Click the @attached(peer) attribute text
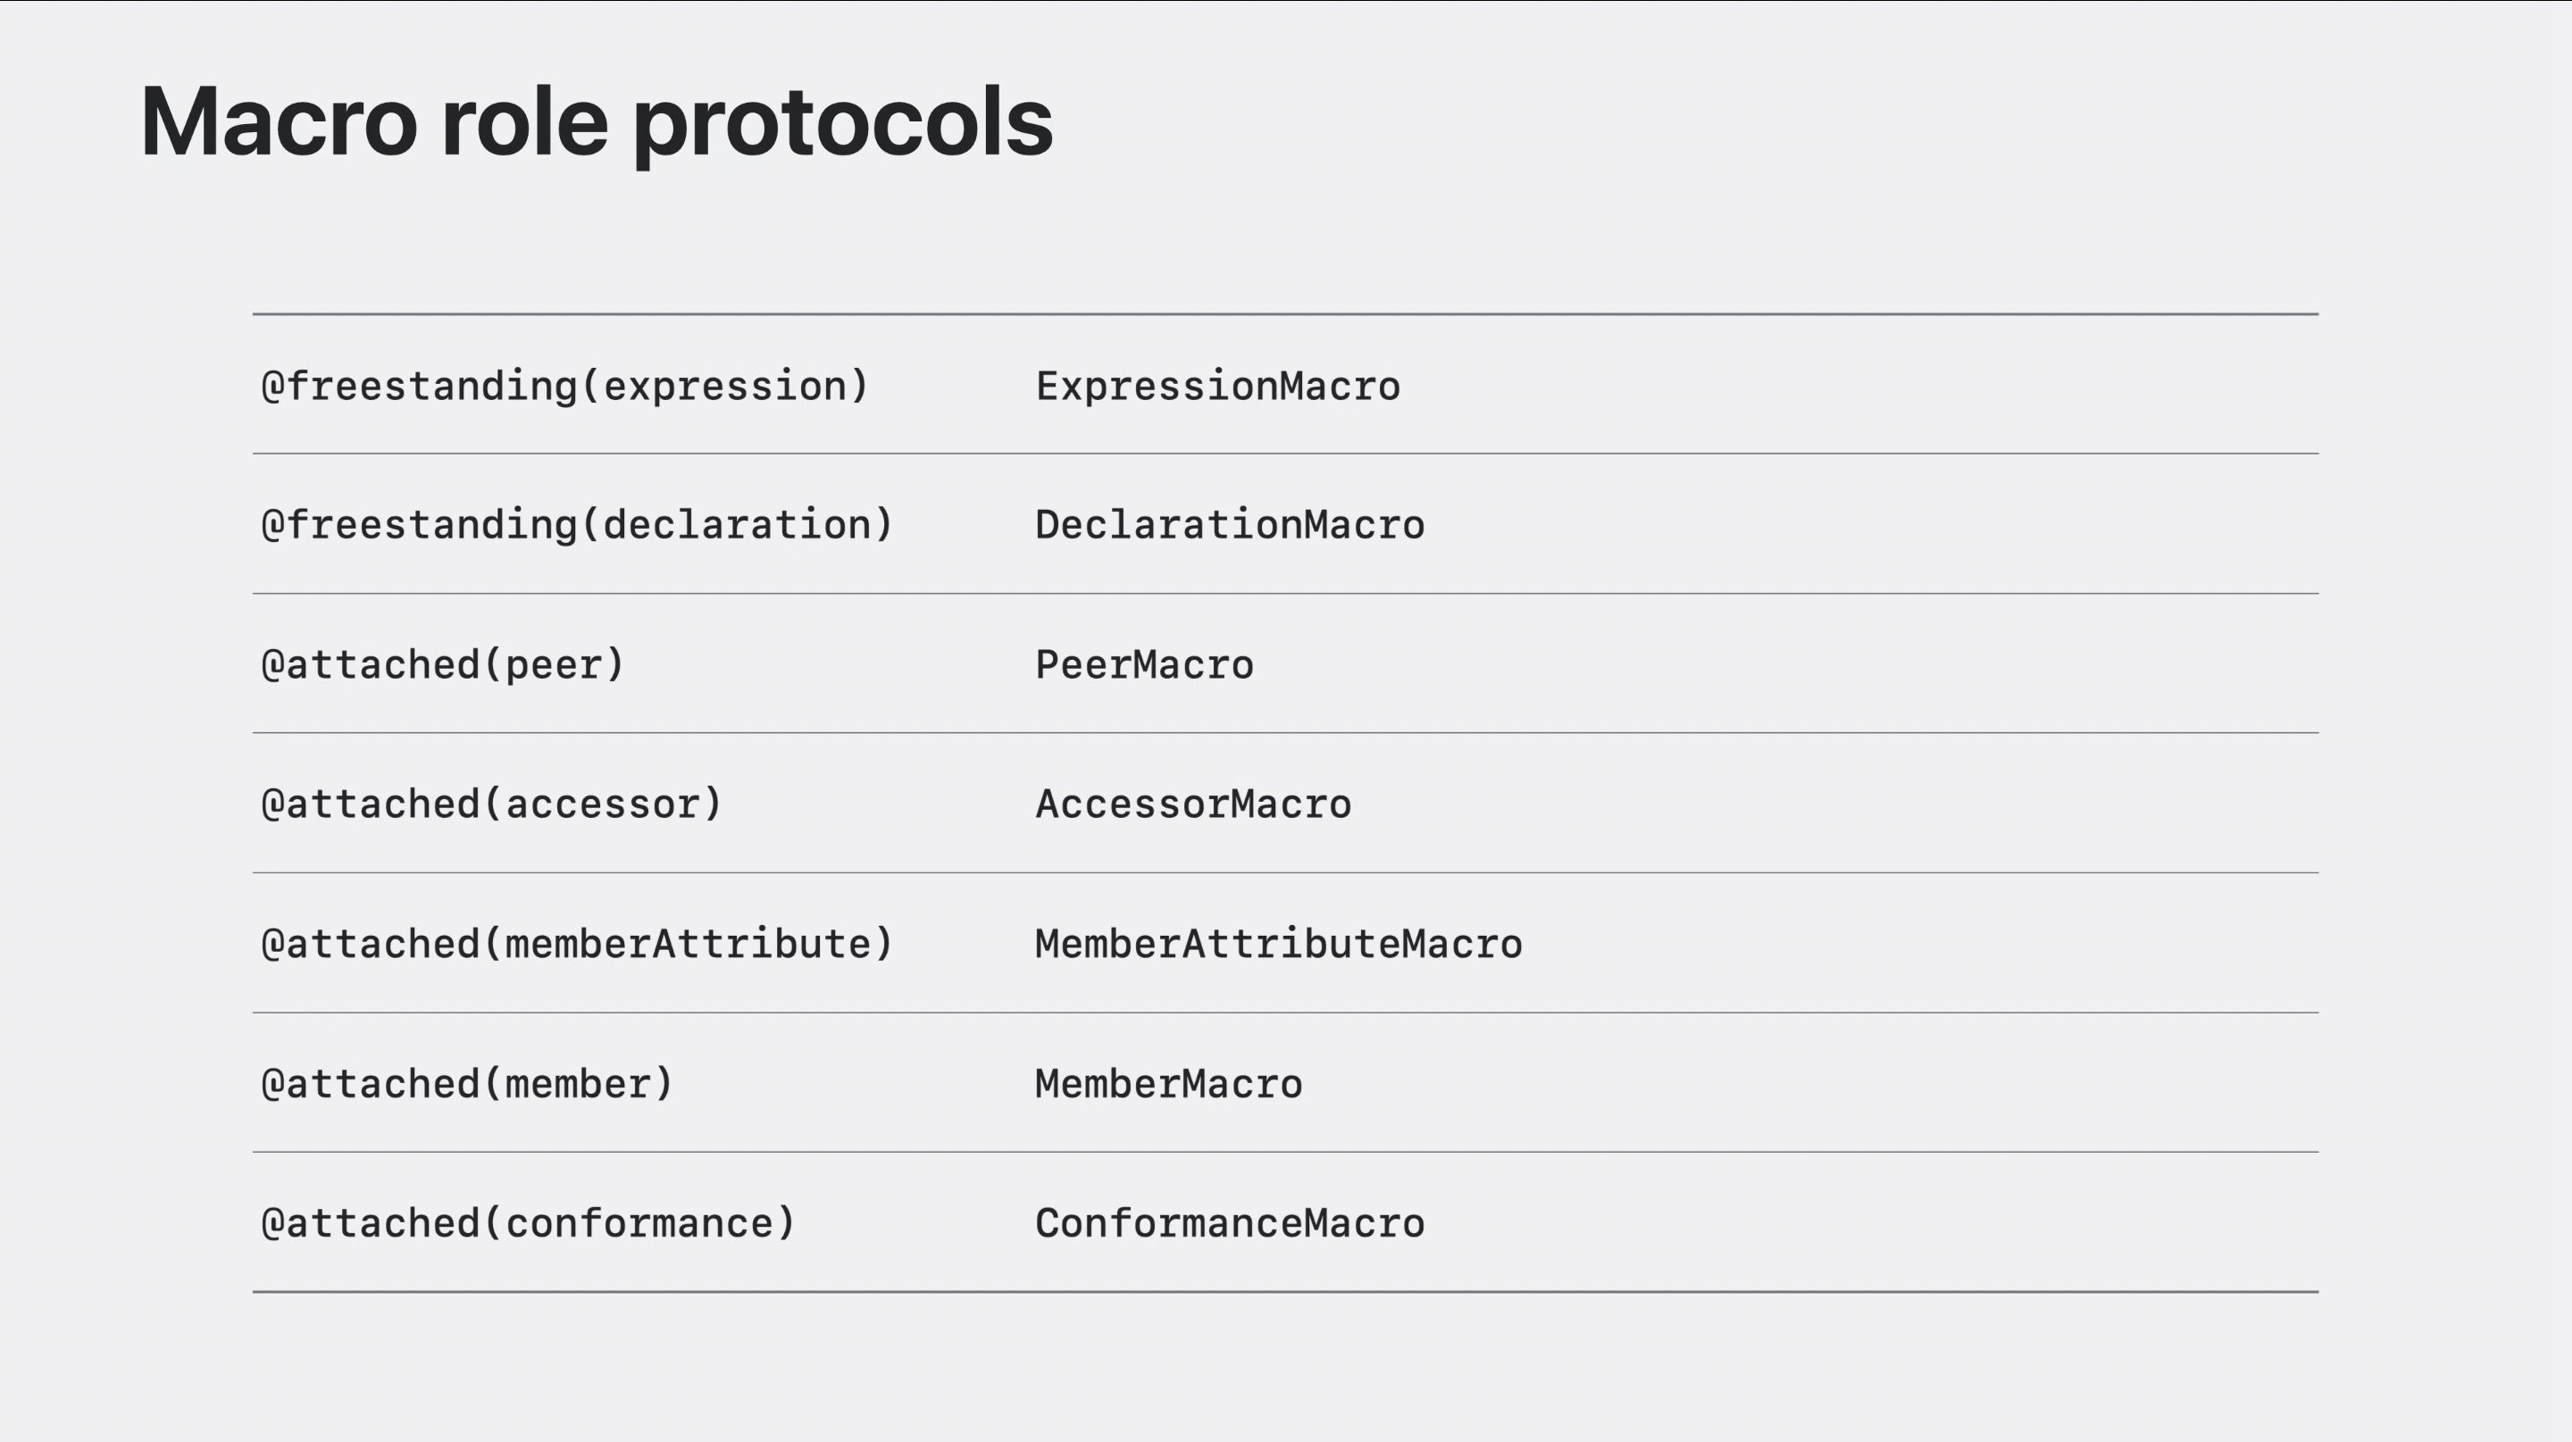This screenshot has height=1442, width=2572. 442,664
